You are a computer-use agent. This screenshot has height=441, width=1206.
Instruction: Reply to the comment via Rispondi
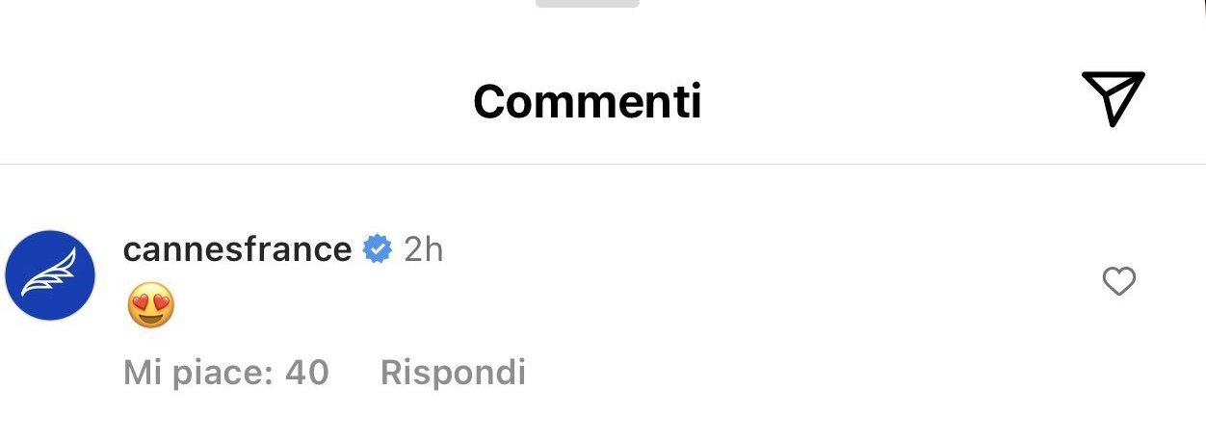tap(453, 372)
